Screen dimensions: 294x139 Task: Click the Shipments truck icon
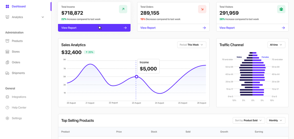click(x=7, y=73)
